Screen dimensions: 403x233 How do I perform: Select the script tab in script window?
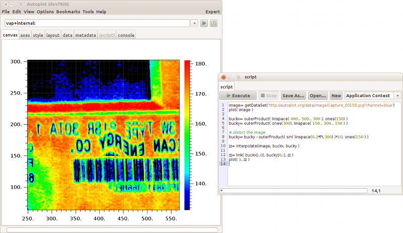226,87
